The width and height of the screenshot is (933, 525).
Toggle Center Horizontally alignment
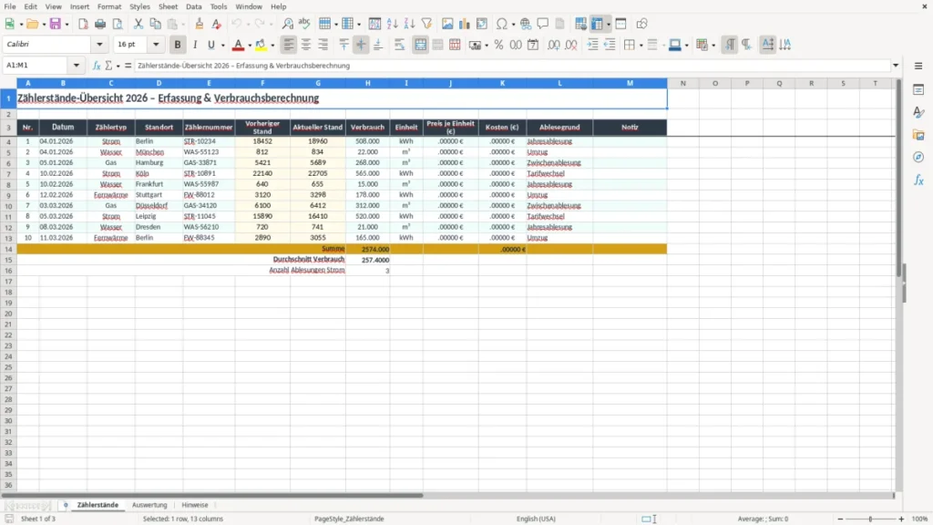click(x=306, y=45)
